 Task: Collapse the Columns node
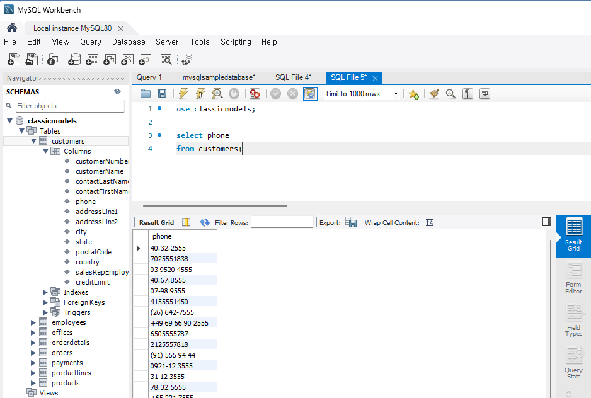tap(46, 151)
